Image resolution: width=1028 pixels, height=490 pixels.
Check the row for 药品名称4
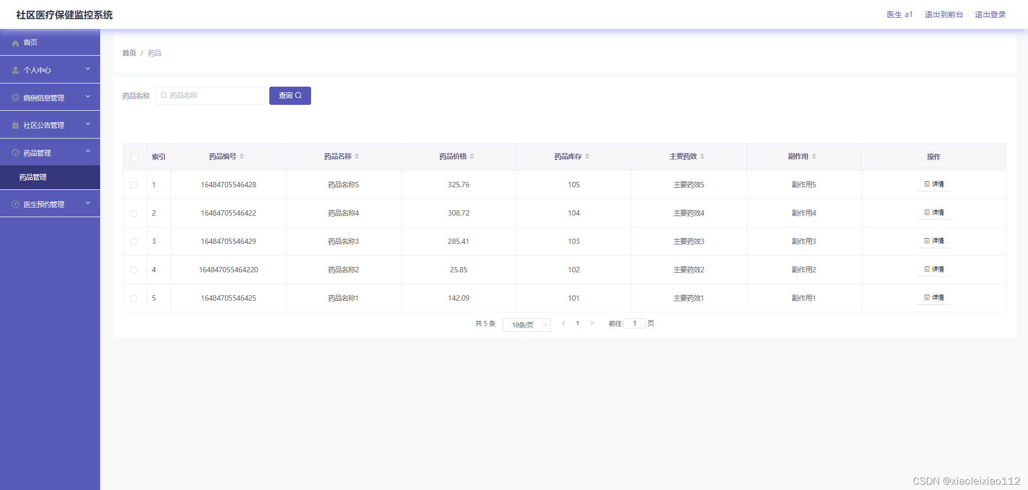[134, 213]
